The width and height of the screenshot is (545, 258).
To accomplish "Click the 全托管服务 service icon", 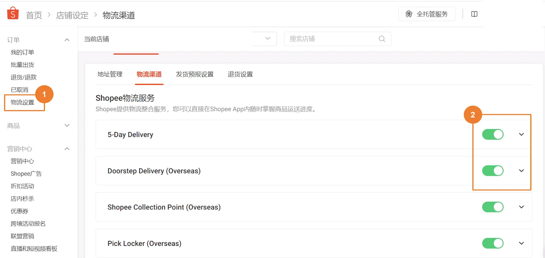I will click(x=409, y=14).
